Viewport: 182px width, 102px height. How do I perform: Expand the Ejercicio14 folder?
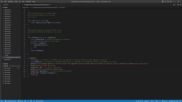tap(11, 12)
